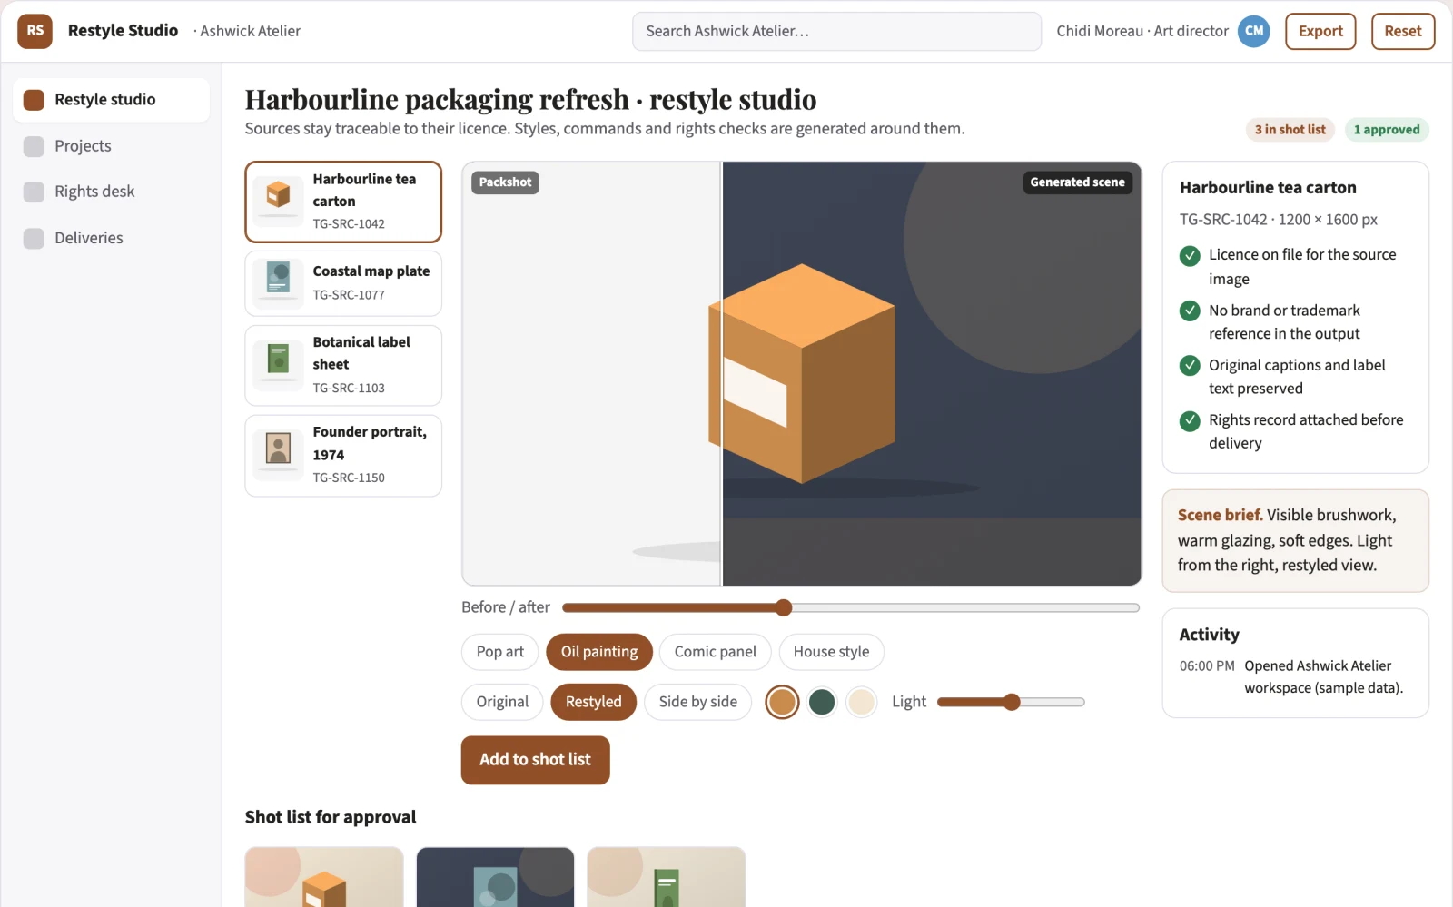The width and height of the screenshot is (1453, 907).
Task: Click the 1 approved badge
Action: tap(1387, 130)
